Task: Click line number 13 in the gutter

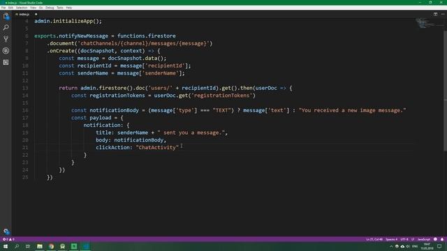Action: (25, 89)
